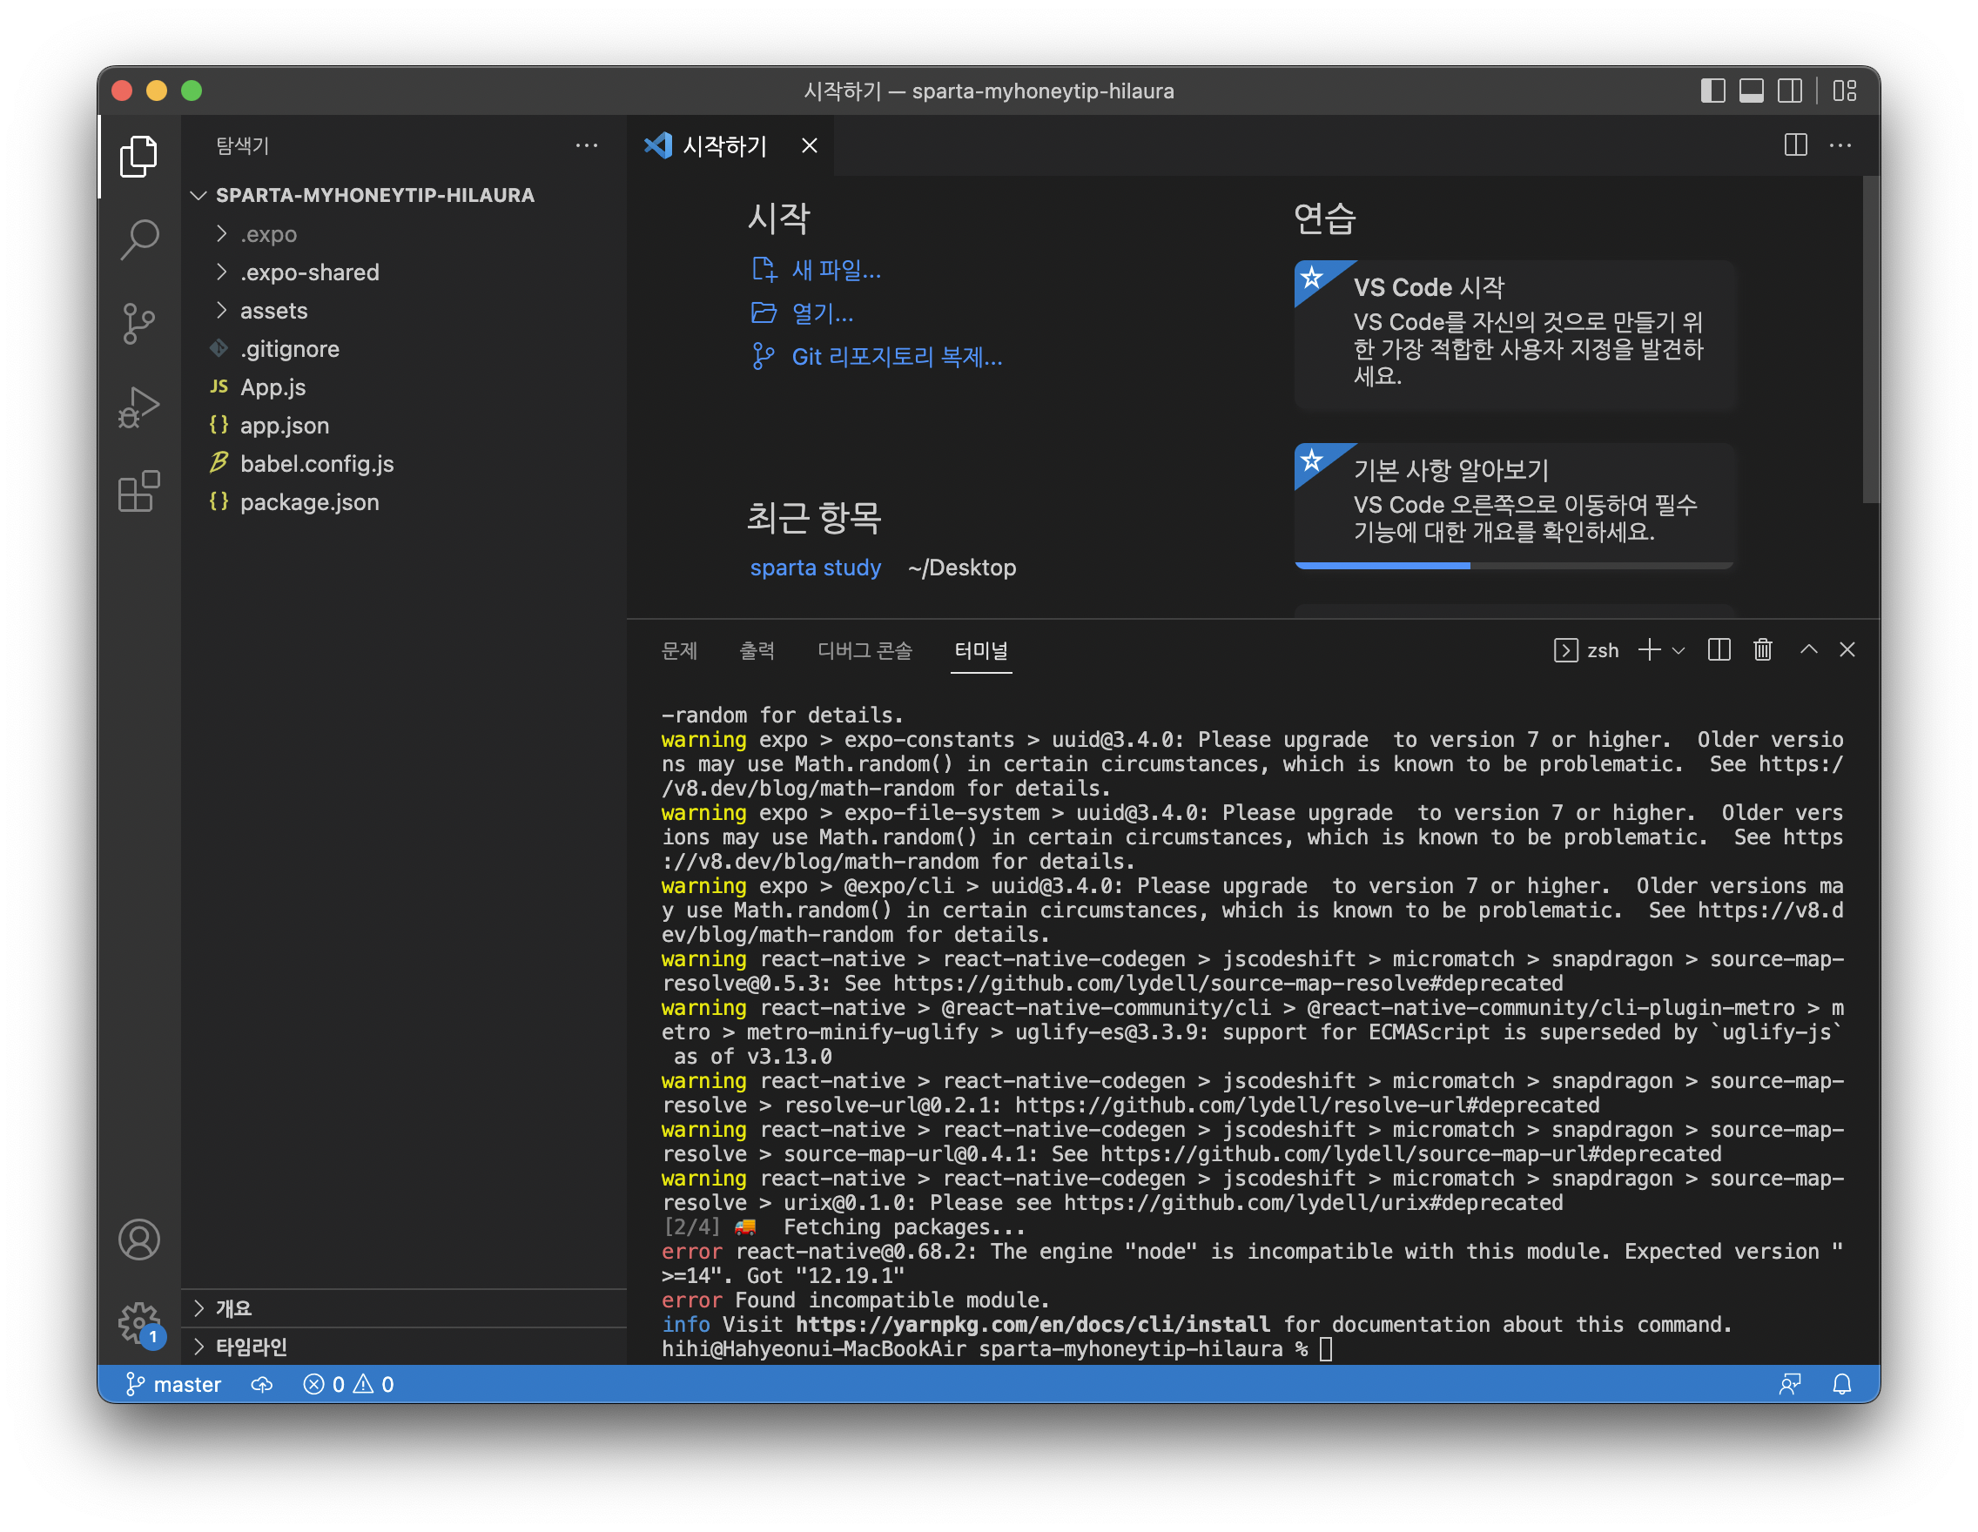Screen dimensions: 1978x1532
Task: Expand the .expo-shared folder
Action: pyautogui.click(x=404, y=272)
